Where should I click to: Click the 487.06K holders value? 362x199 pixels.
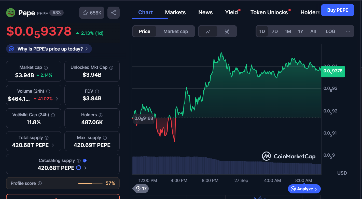click(x=92, y=122)
